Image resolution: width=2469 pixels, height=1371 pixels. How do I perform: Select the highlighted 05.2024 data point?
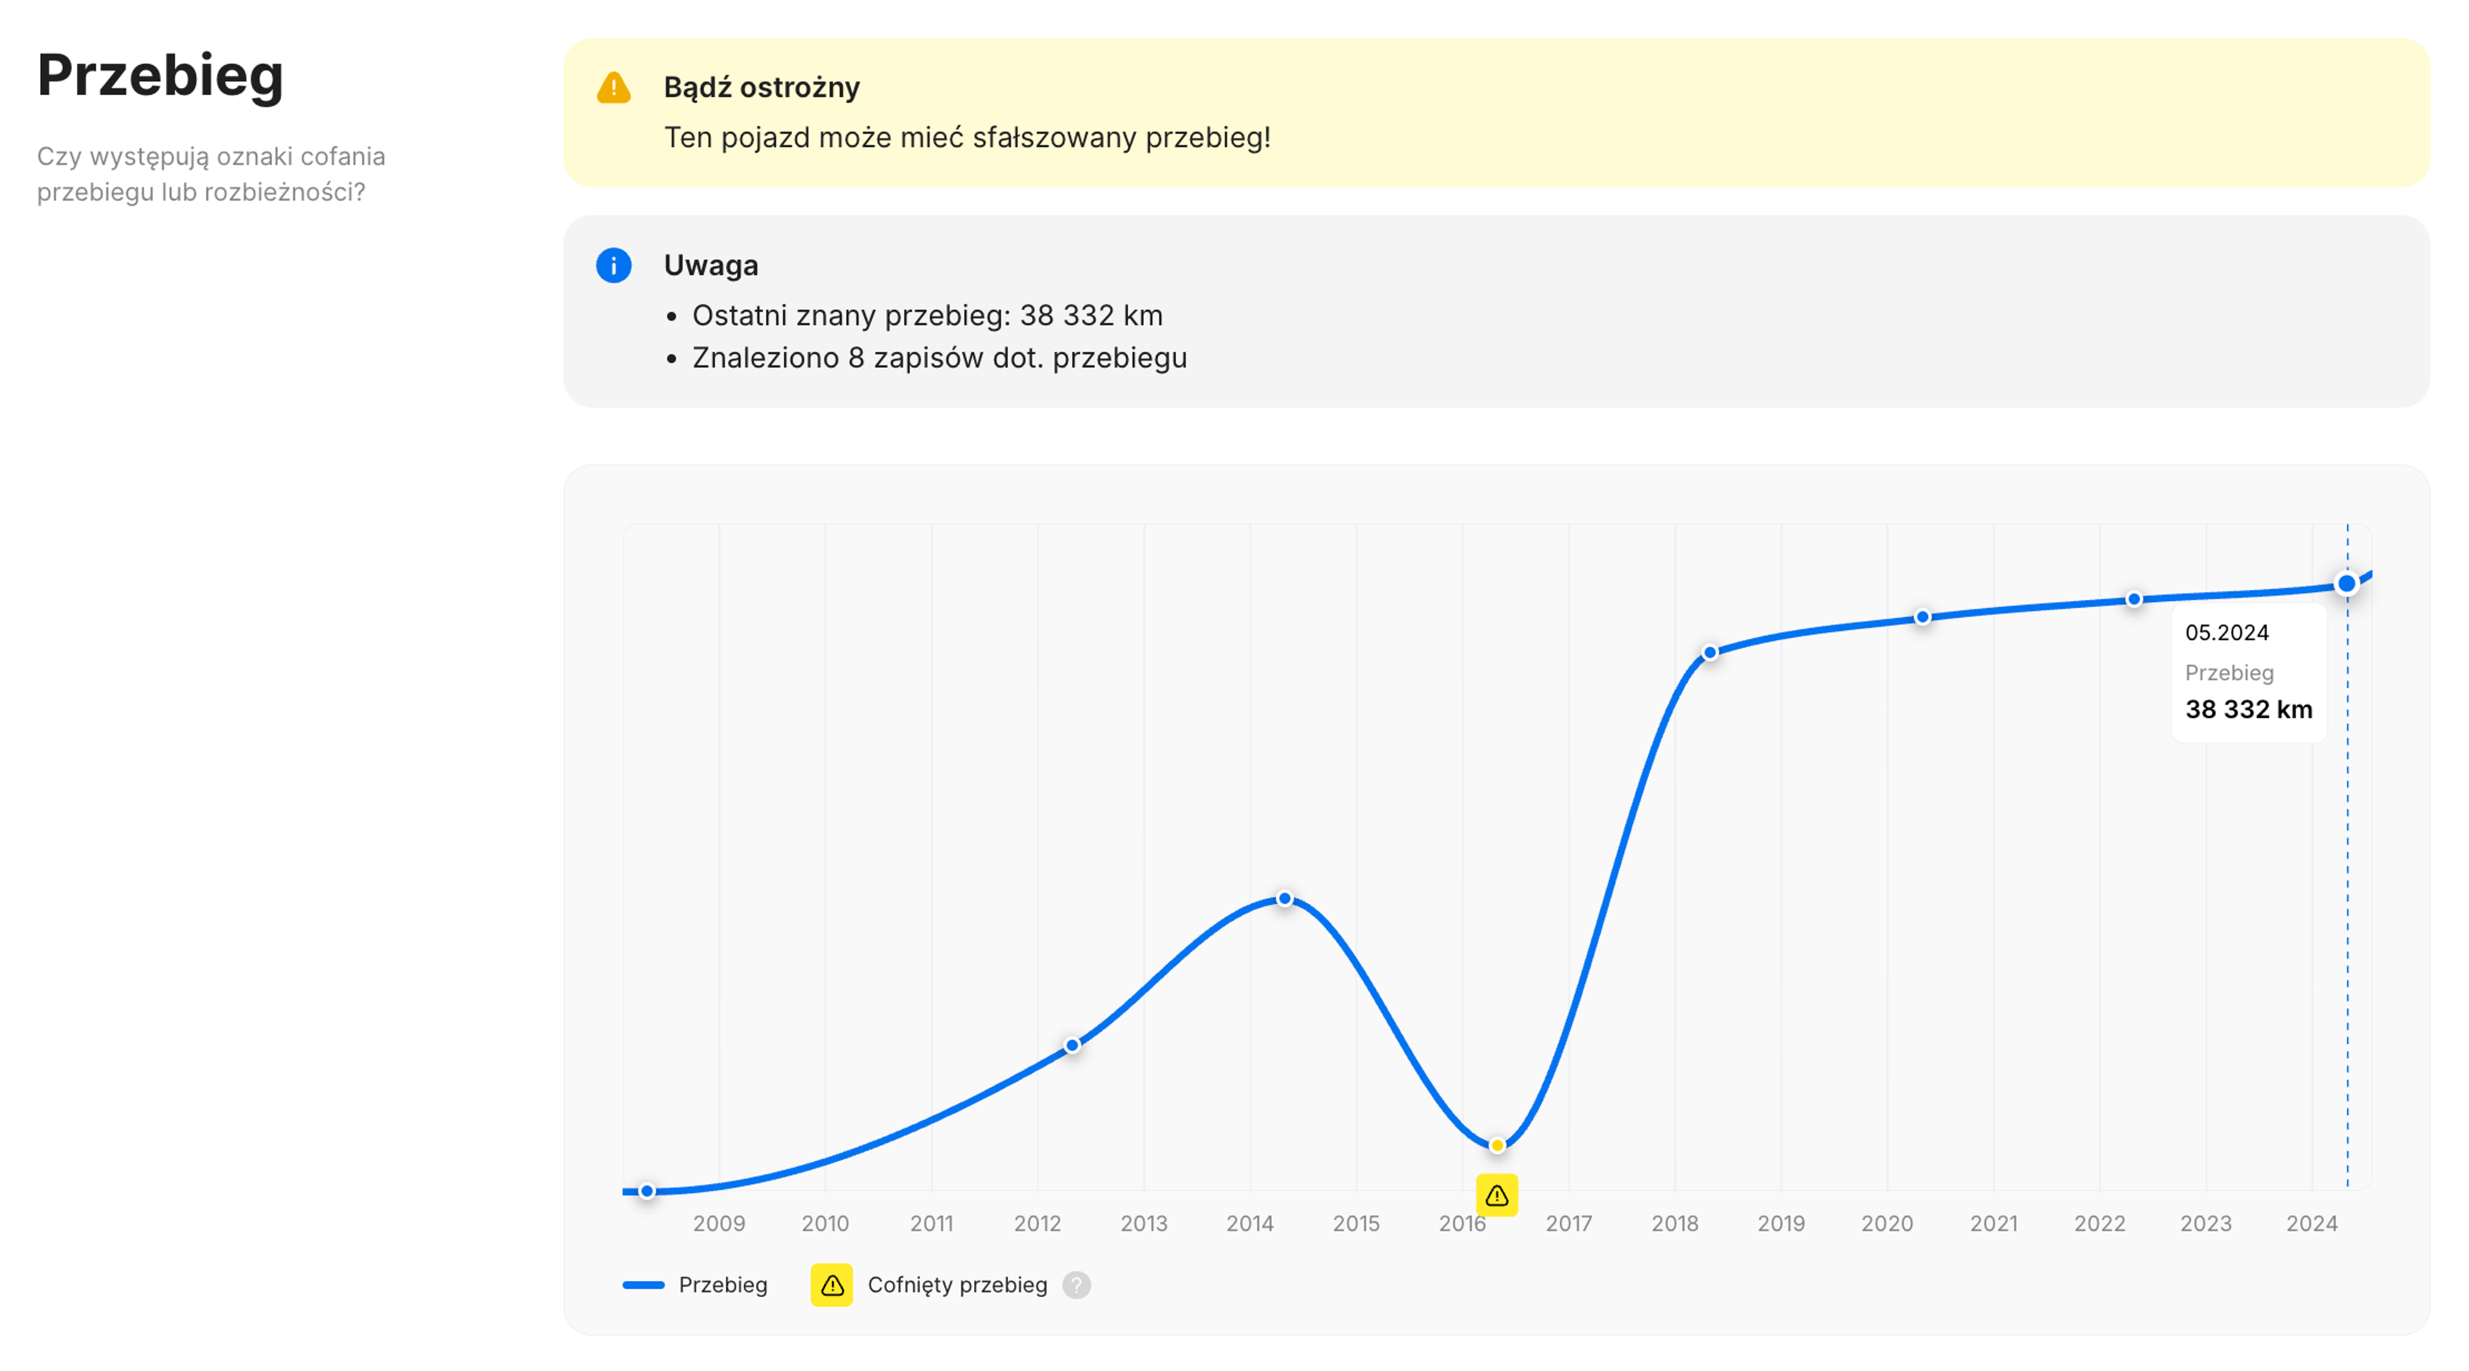[2346, 584]
